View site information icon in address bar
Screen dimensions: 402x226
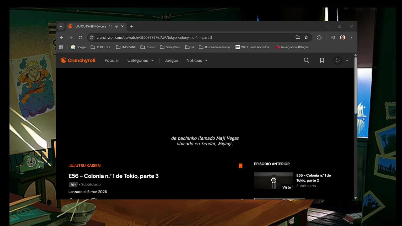click(x=91, y=37)
